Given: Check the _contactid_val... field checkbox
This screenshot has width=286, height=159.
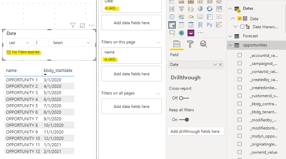Looking at the screenshot, I should click(240, 71).
